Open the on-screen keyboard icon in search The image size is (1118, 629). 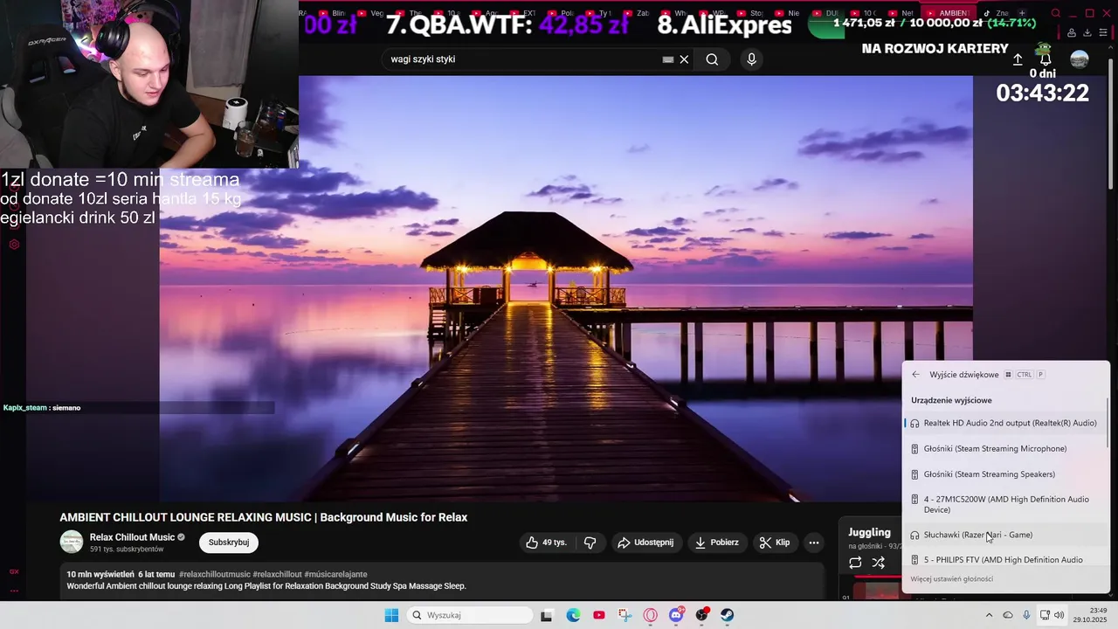[x=668, y=59]
